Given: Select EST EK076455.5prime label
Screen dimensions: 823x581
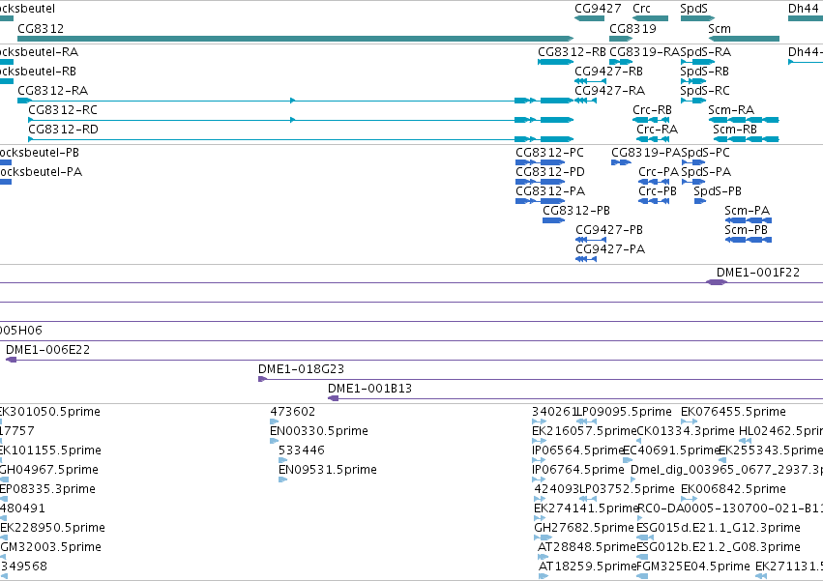Looking at the screenshot, I should click(x=733, y=412).
